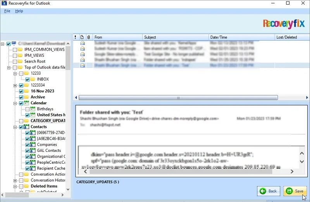Select the Search Root folder icon

20,61
